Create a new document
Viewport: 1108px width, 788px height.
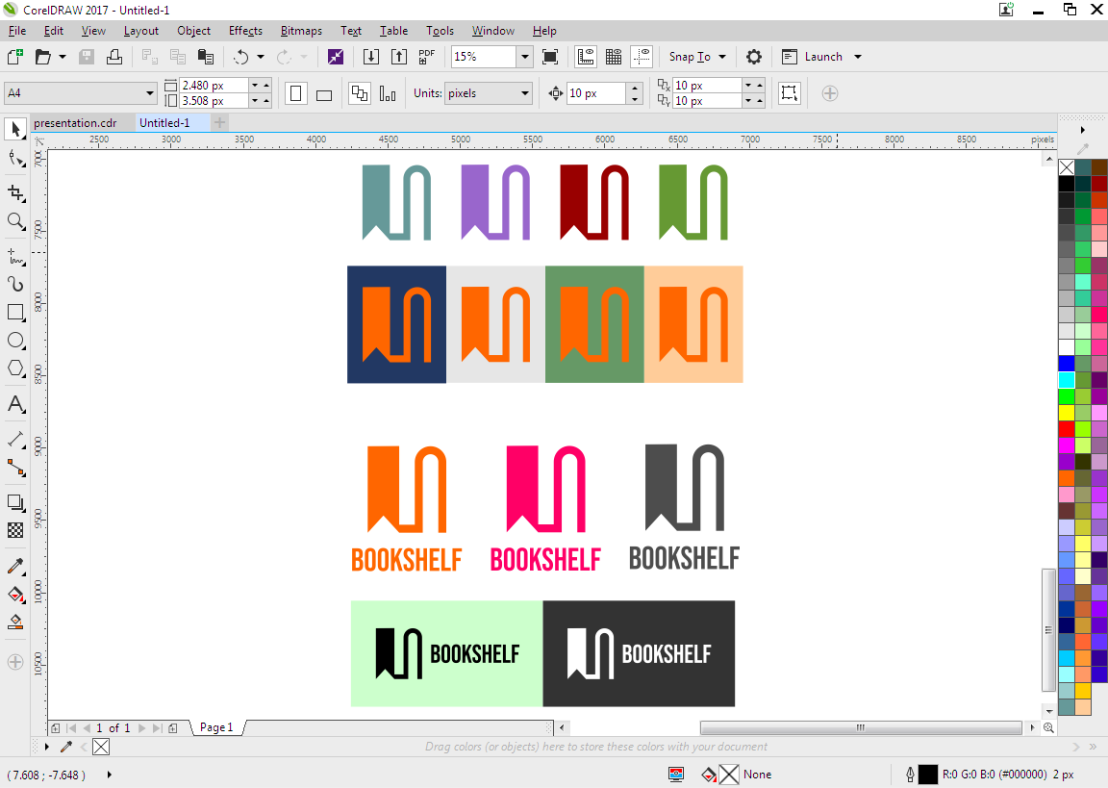[14, 57]
